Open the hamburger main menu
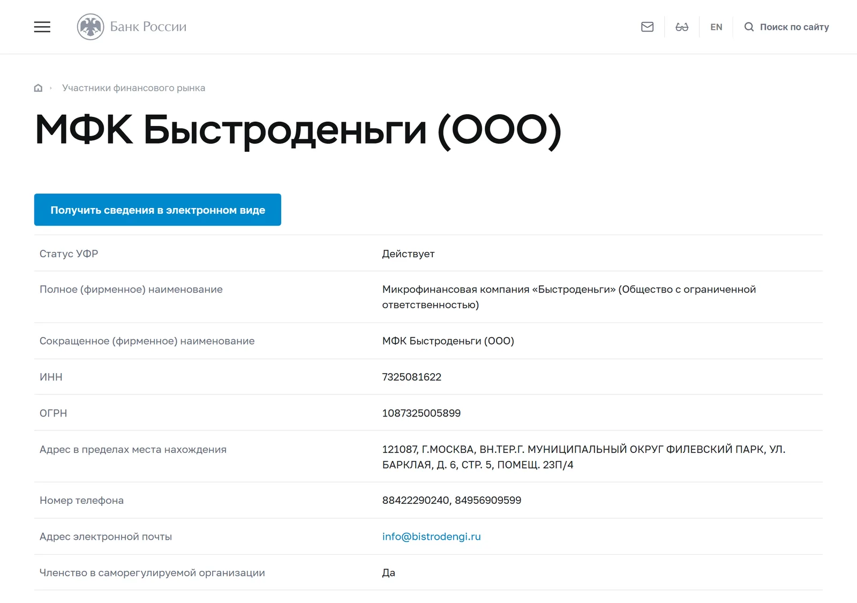 click(x=42, y=27)
